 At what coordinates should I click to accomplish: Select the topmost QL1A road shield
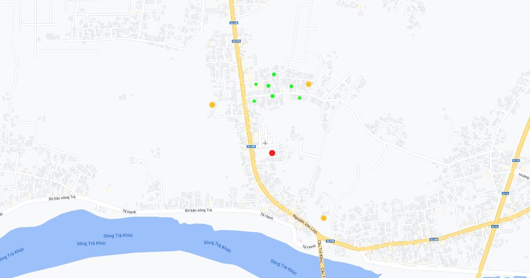[x=516, y=160]
